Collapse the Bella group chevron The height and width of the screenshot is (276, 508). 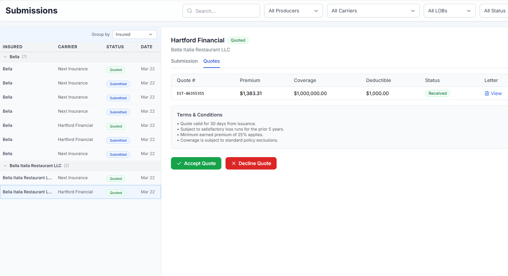[5, 57]
